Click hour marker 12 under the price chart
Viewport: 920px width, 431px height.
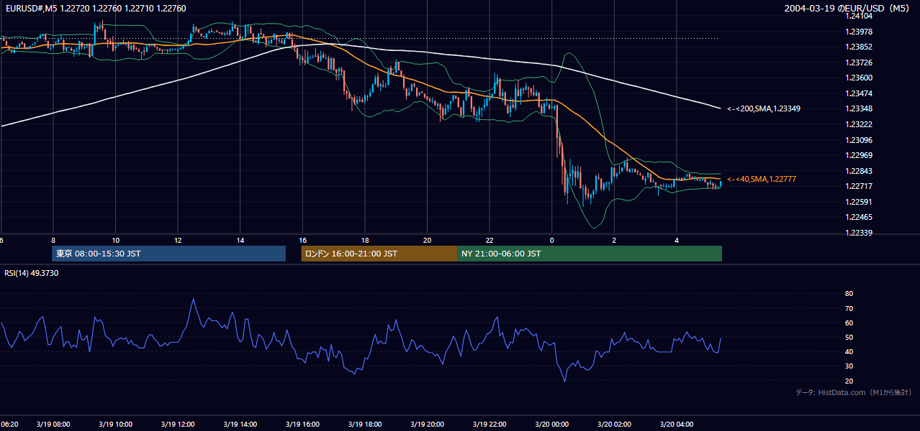(x=178, y=240)
